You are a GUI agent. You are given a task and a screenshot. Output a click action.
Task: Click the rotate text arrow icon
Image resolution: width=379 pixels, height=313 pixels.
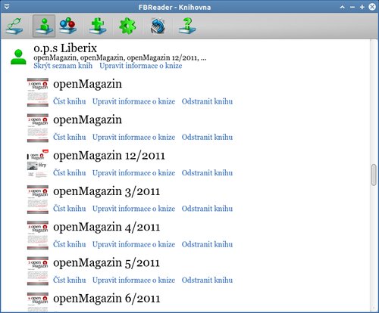(x=158, y=26)
